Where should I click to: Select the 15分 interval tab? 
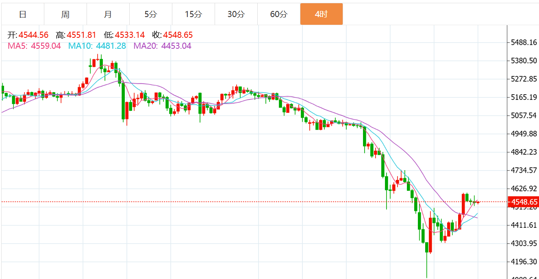click(x=193, y=14)
